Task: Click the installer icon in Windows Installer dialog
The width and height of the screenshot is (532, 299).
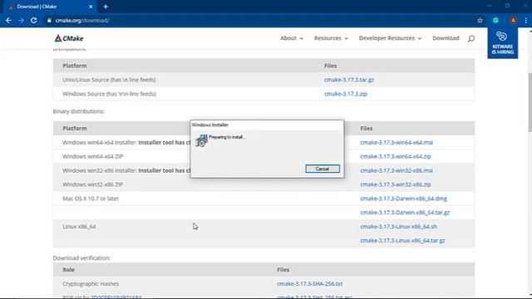Action: point(201,140)
